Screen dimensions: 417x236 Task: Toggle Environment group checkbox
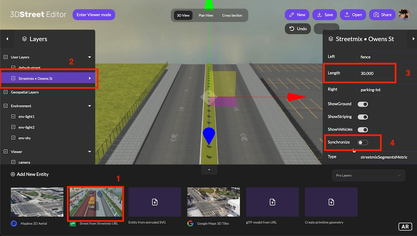click(x=6, y=106)
